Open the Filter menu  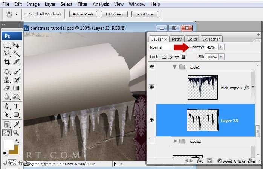83,4
